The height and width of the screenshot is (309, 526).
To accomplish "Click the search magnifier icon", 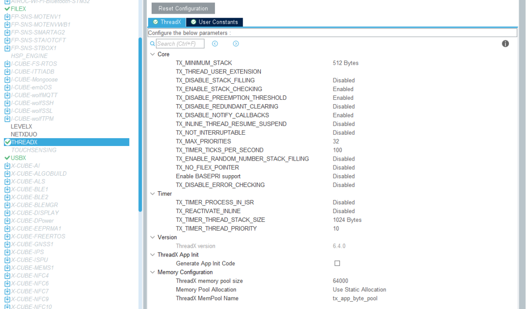I will pyautogui.click(x=152, y=43).
